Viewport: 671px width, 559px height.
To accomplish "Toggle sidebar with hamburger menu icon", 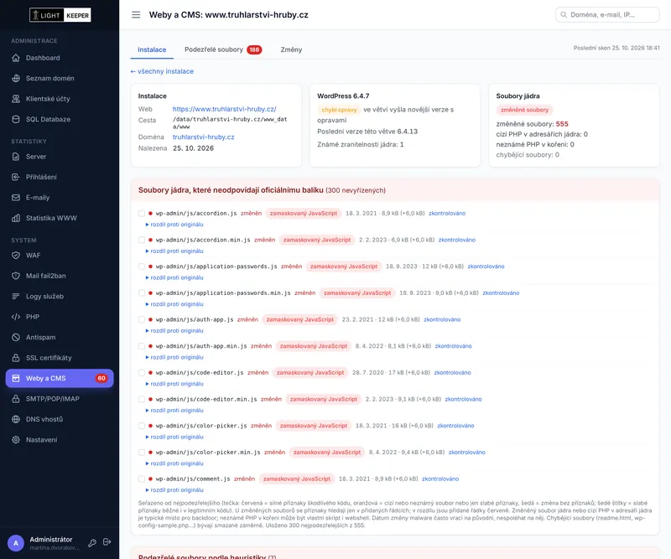I will tap(136, 15).
